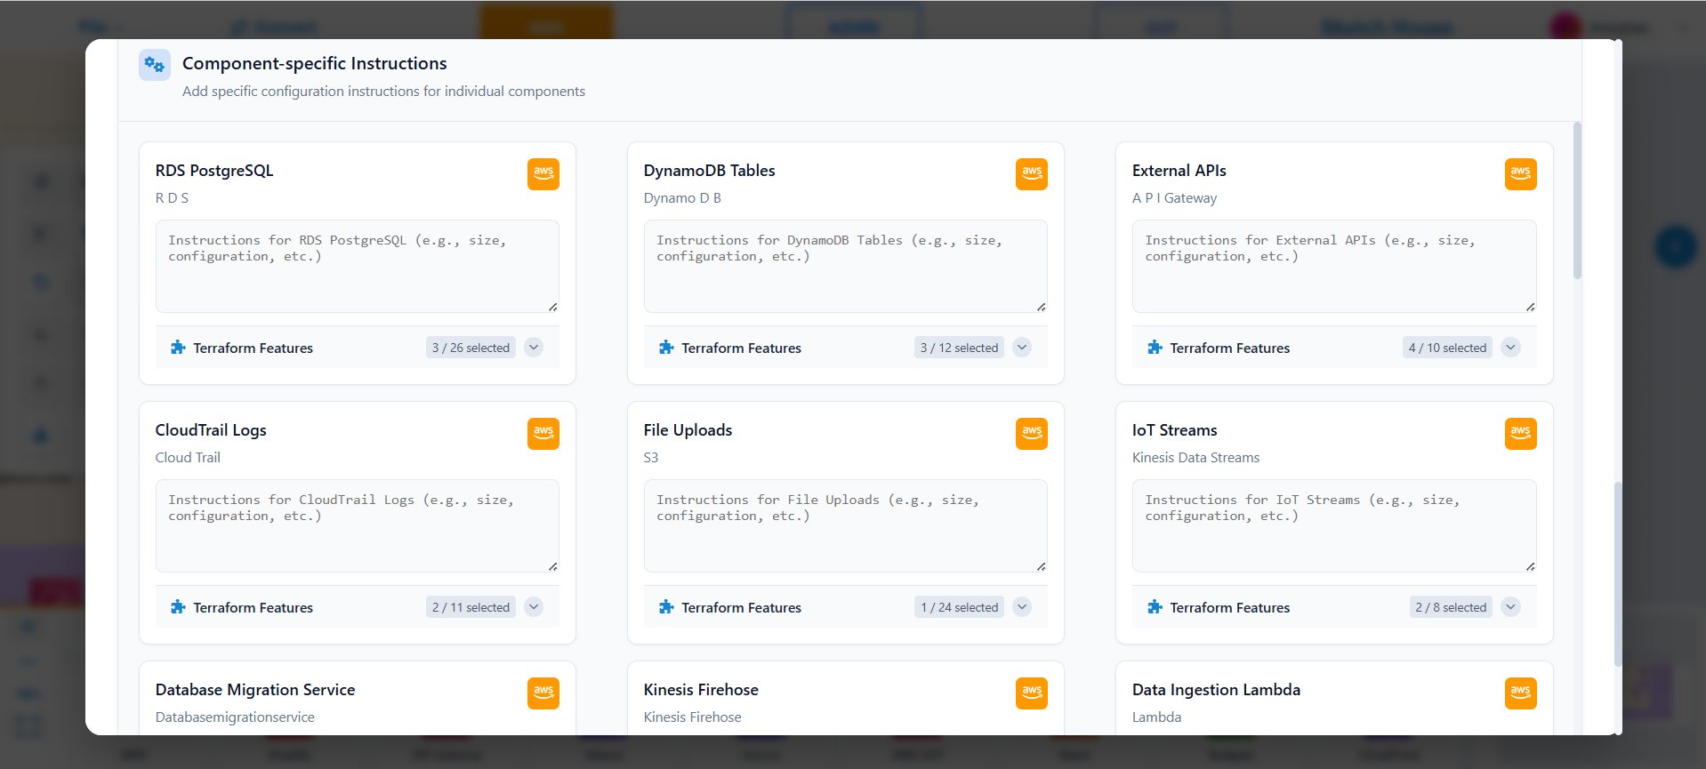The height and width of the screenshot is (769, 1706).
Task: Click the AWS icon on RDS PostgreSQL card
Action: (543, 173)
